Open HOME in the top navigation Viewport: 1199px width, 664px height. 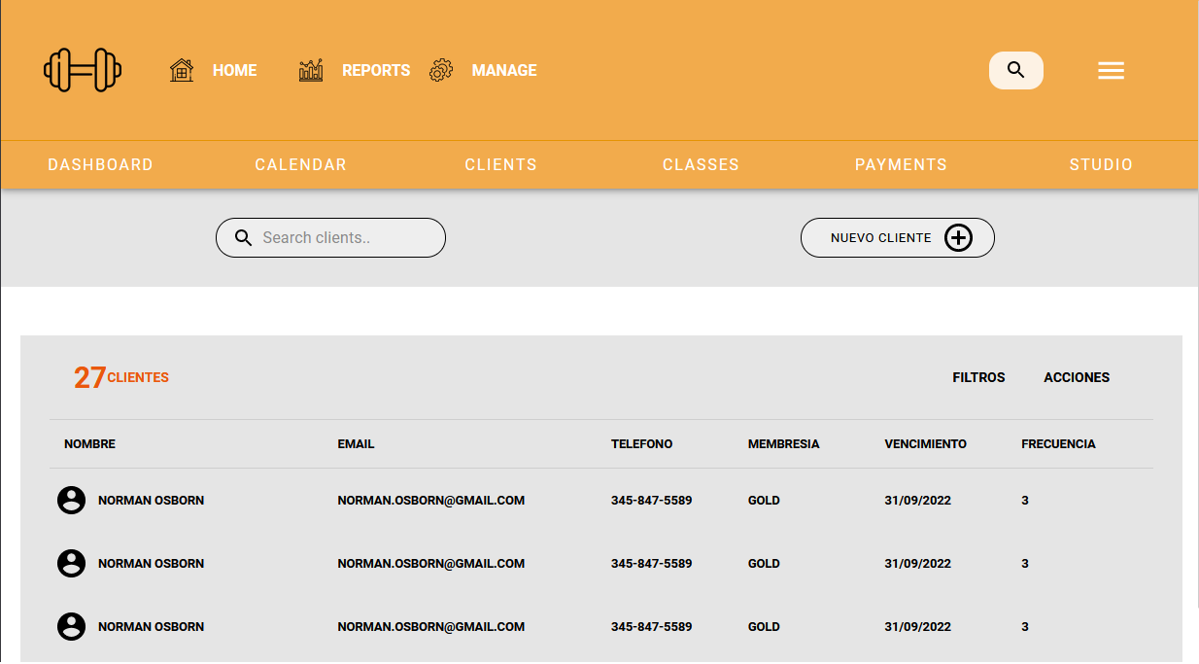click(235, 70)
